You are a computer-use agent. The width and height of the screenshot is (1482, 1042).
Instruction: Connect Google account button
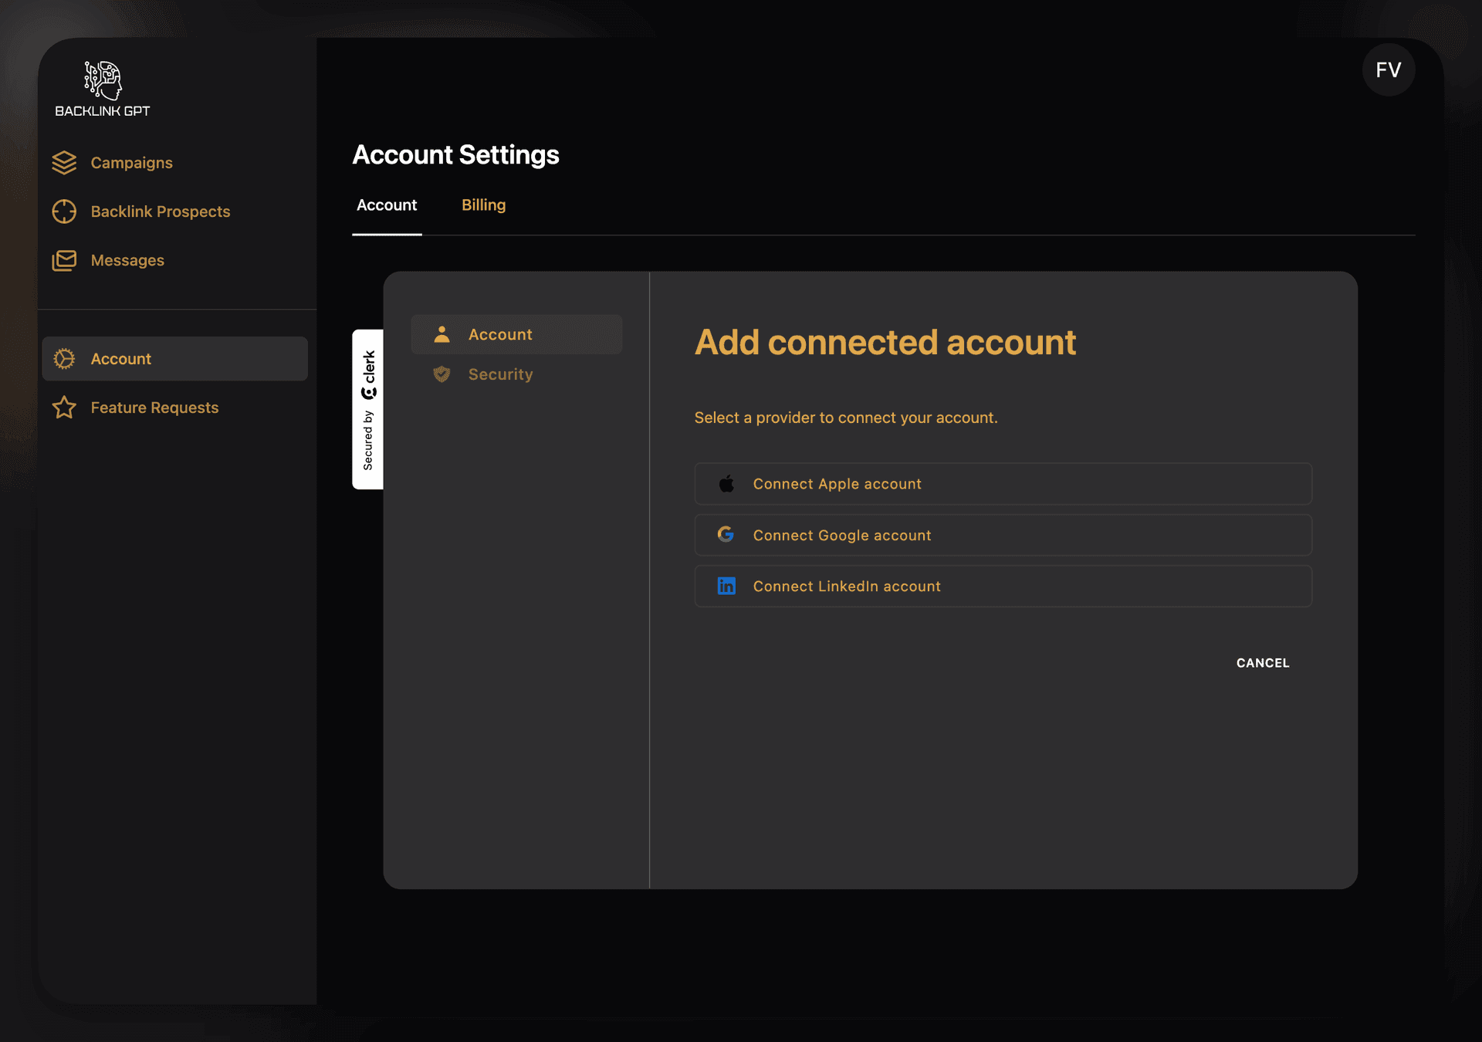1003,535
